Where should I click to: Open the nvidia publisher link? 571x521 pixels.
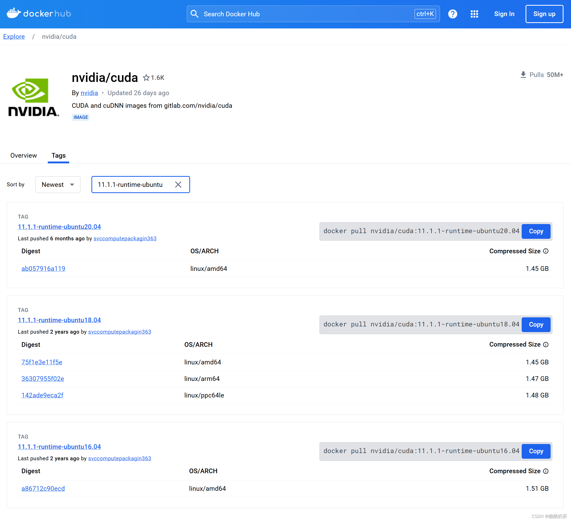(89, 93)
